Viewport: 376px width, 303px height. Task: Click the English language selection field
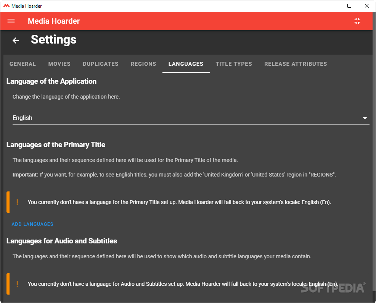click(x=191, y=118)
